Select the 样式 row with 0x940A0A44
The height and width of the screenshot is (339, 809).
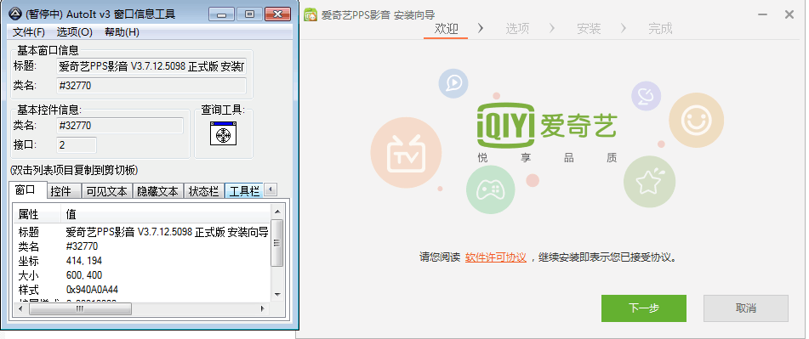click(x=142, y=290)
